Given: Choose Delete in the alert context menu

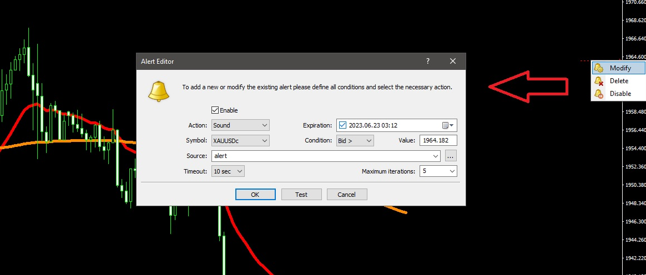Looking at the screenshot, I should [x=619, y=81].
